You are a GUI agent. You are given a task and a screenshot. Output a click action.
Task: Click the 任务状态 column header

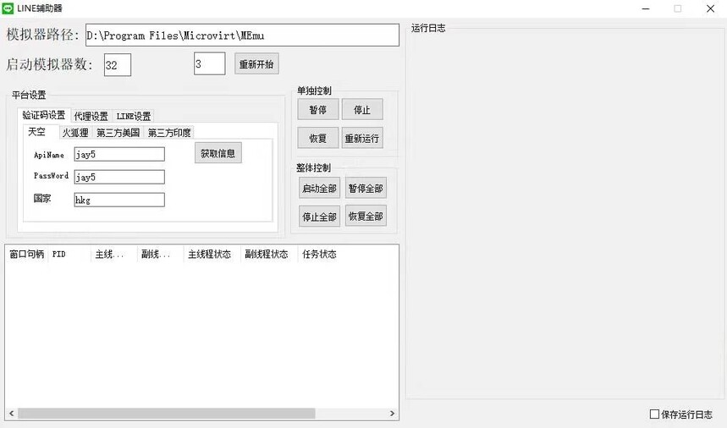326,254
